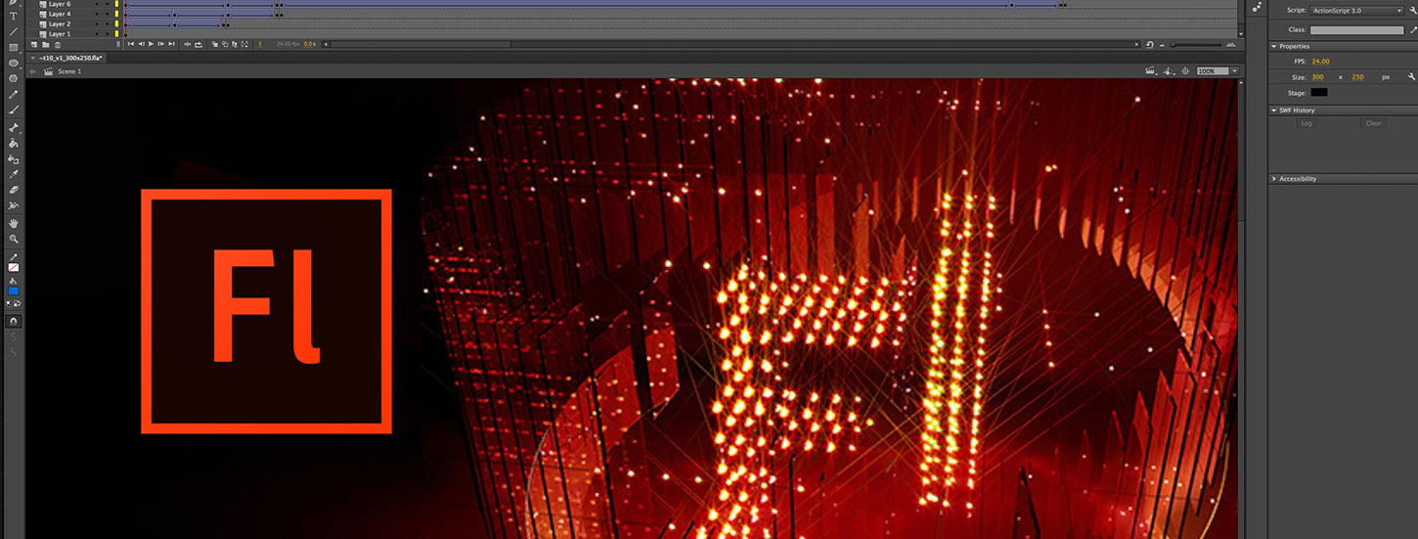Select the Zoom magnifier tool

pos(14,239)
